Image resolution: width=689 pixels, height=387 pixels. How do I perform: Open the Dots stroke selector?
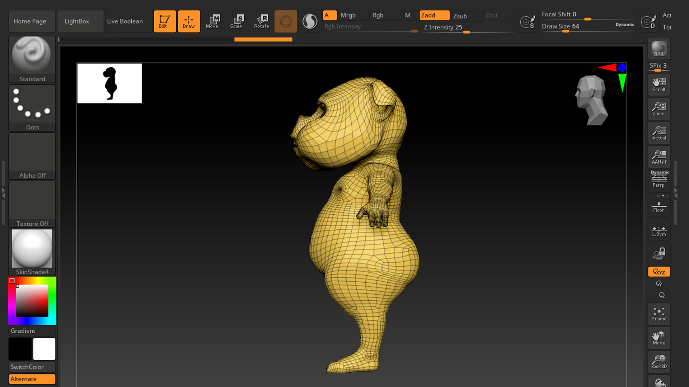coord(32,107)
